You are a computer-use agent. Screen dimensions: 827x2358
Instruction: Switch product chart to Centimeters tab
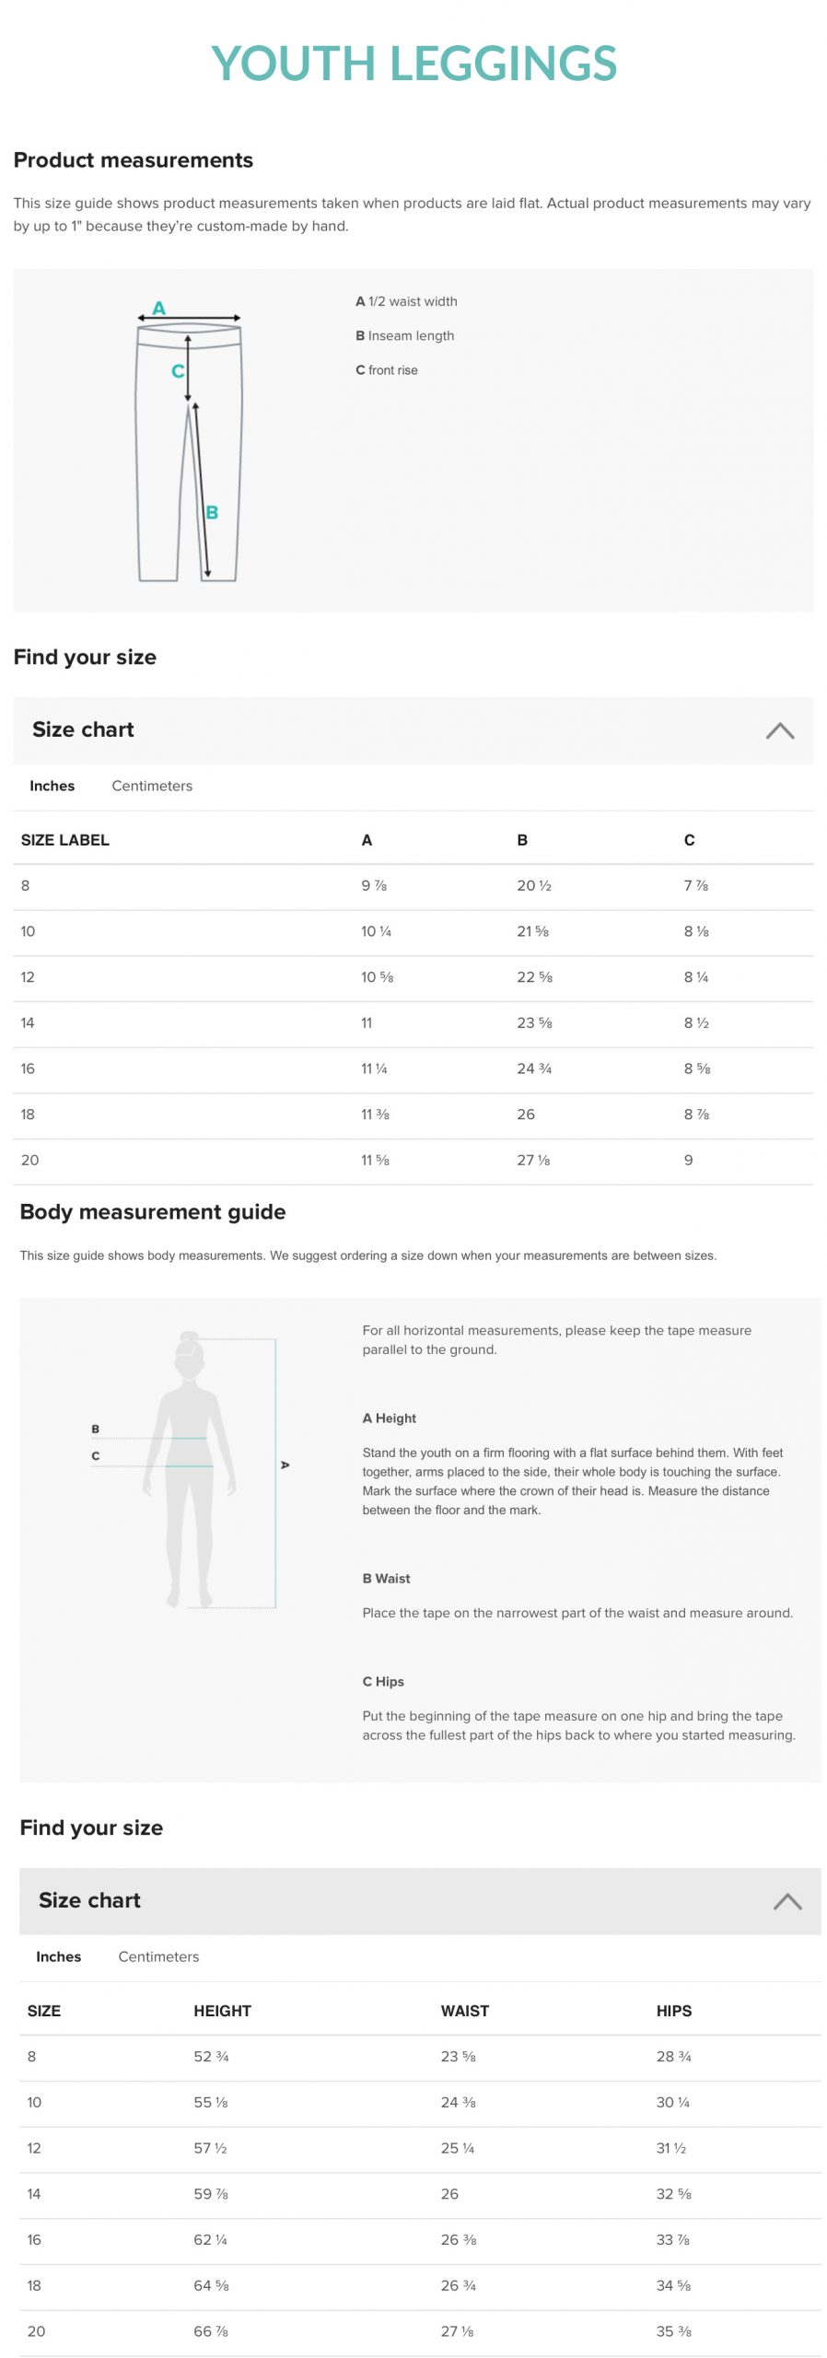pyautogui.click(x=152, y=786)
